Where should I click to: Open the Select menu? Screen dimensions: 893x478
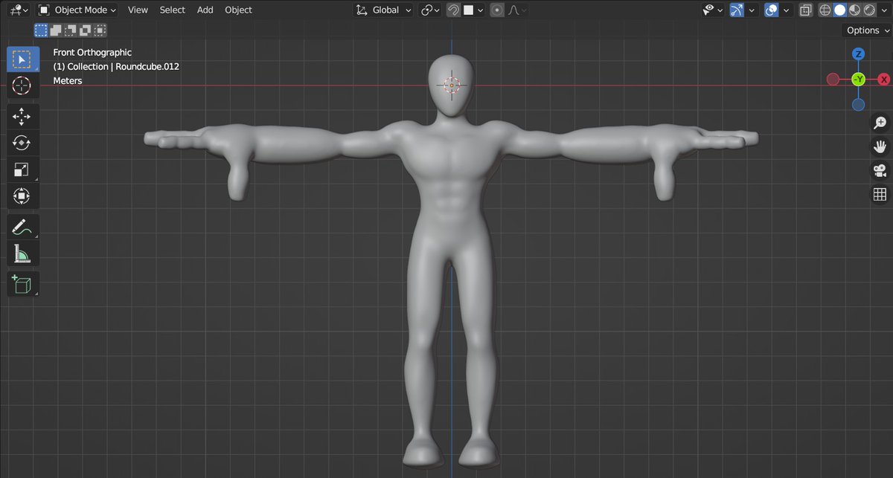[x=173, y=10]
